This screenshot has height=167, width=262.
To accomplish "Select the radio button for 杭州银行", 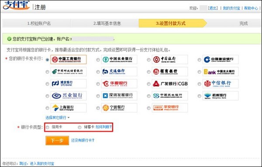I will tap(200, 96).
